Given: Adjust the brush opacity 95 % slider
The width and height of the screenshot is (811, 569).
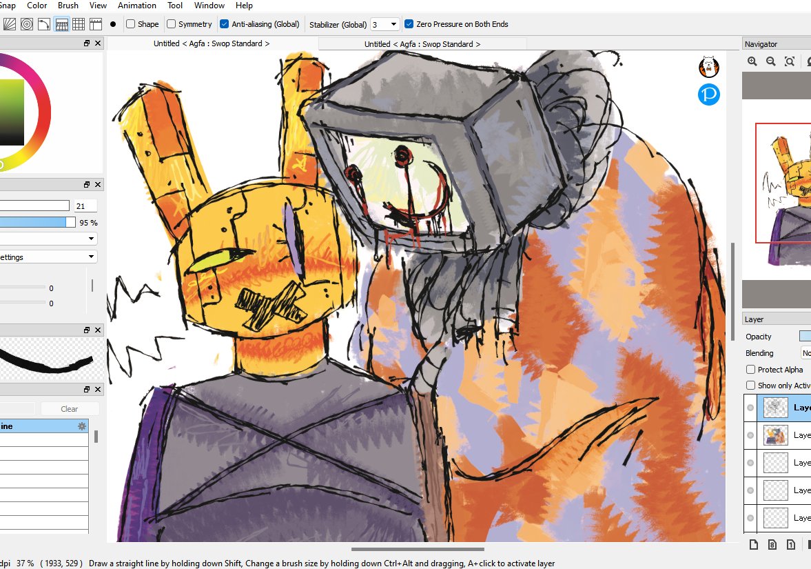Looking at the screenshot, I should [38, 222].
